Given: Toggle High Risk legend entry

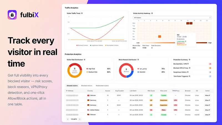Looking at the screenshot, I should (x=91, y=69).
